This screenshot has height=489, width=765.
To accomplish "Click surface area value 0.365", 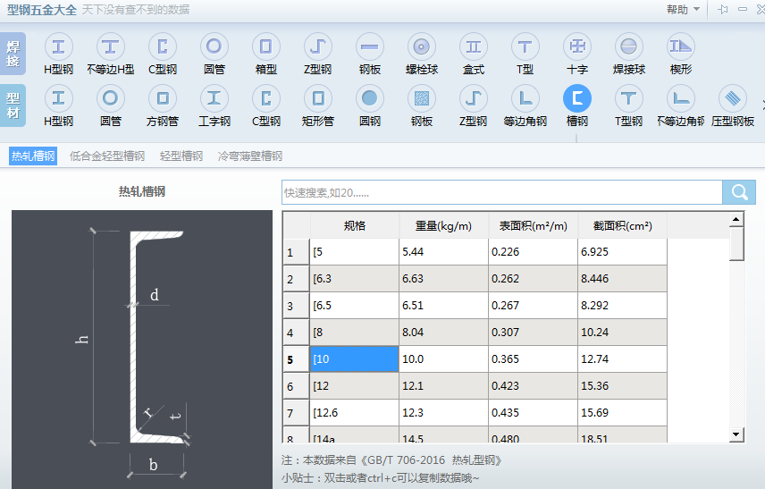I will pyautogui.click(x=533, y=359).
